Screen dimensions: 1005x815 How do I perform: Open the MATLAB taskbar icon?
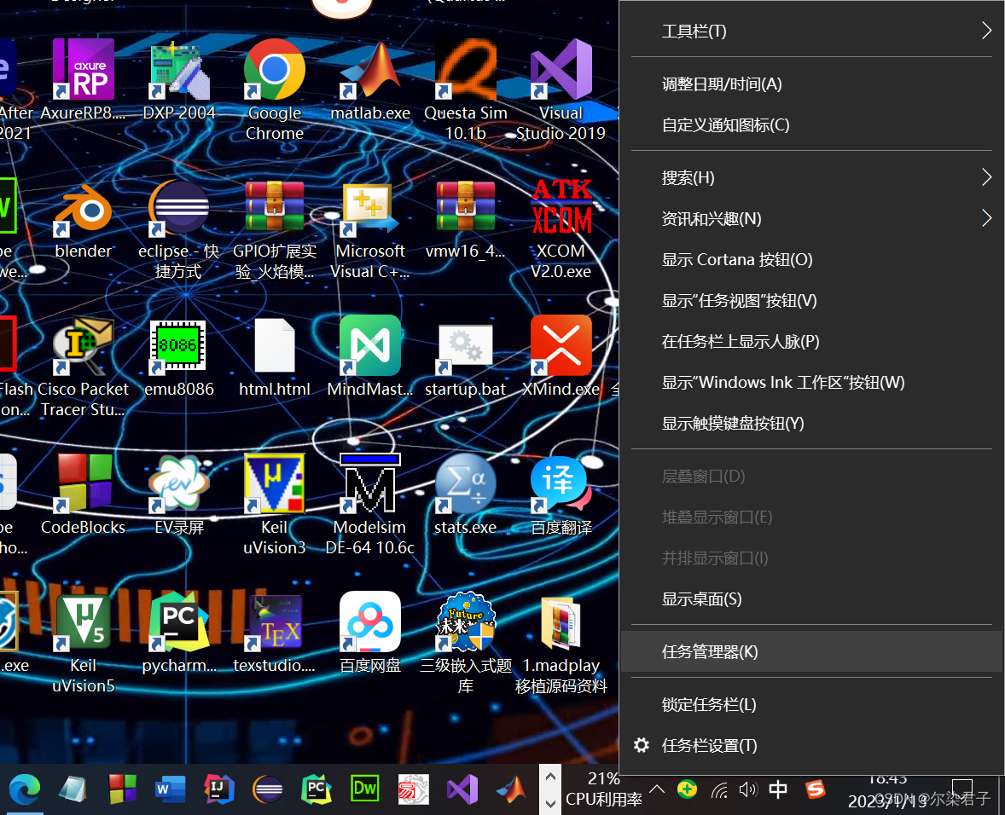tap(512, 789)
